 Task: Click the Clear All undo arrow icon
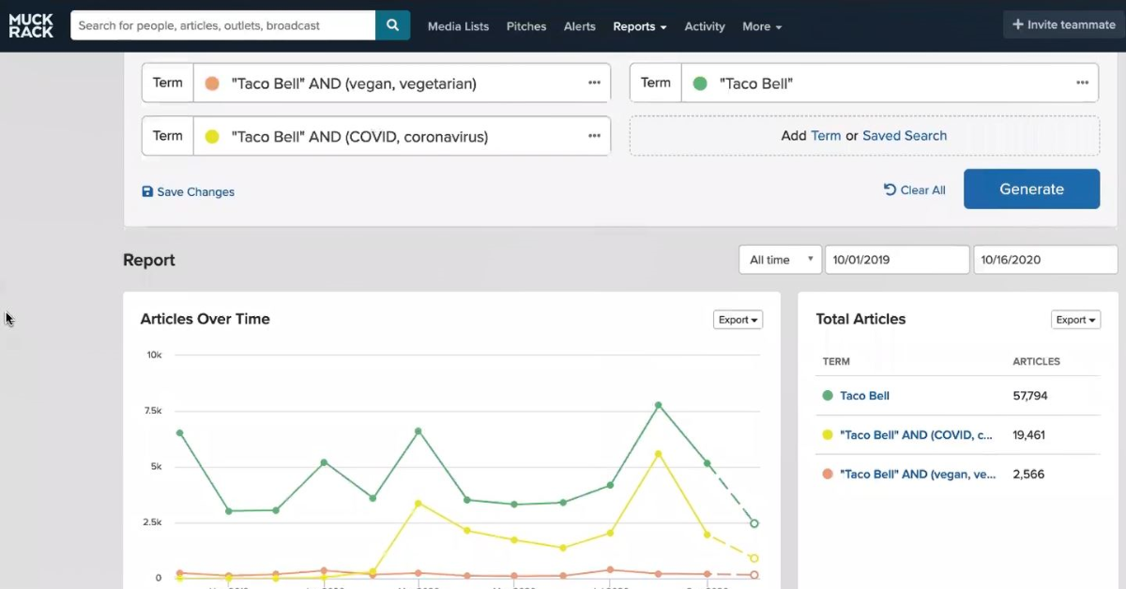[890, 189]
